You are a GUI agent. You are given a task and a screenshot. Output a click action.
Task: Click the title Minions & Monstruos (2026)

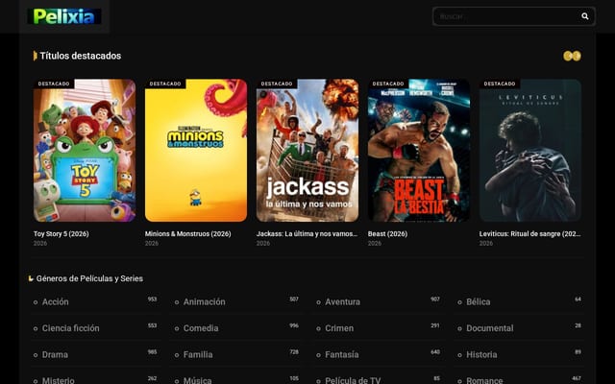tap(188, 234)
